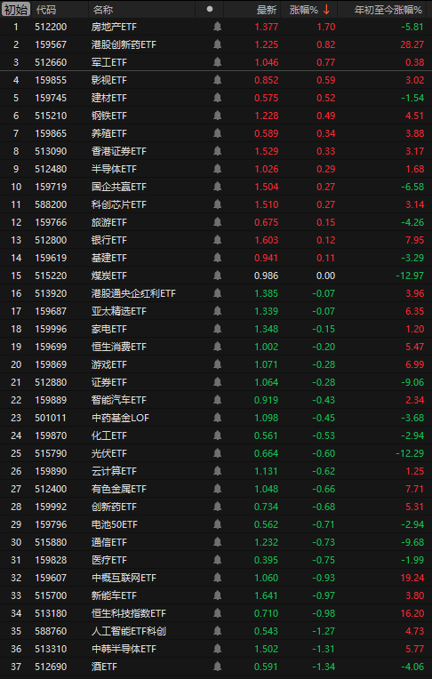This screenshot has width=432, height=679.
Task: Click the alert bell for 光伏ETF
Action: (217, 453)
